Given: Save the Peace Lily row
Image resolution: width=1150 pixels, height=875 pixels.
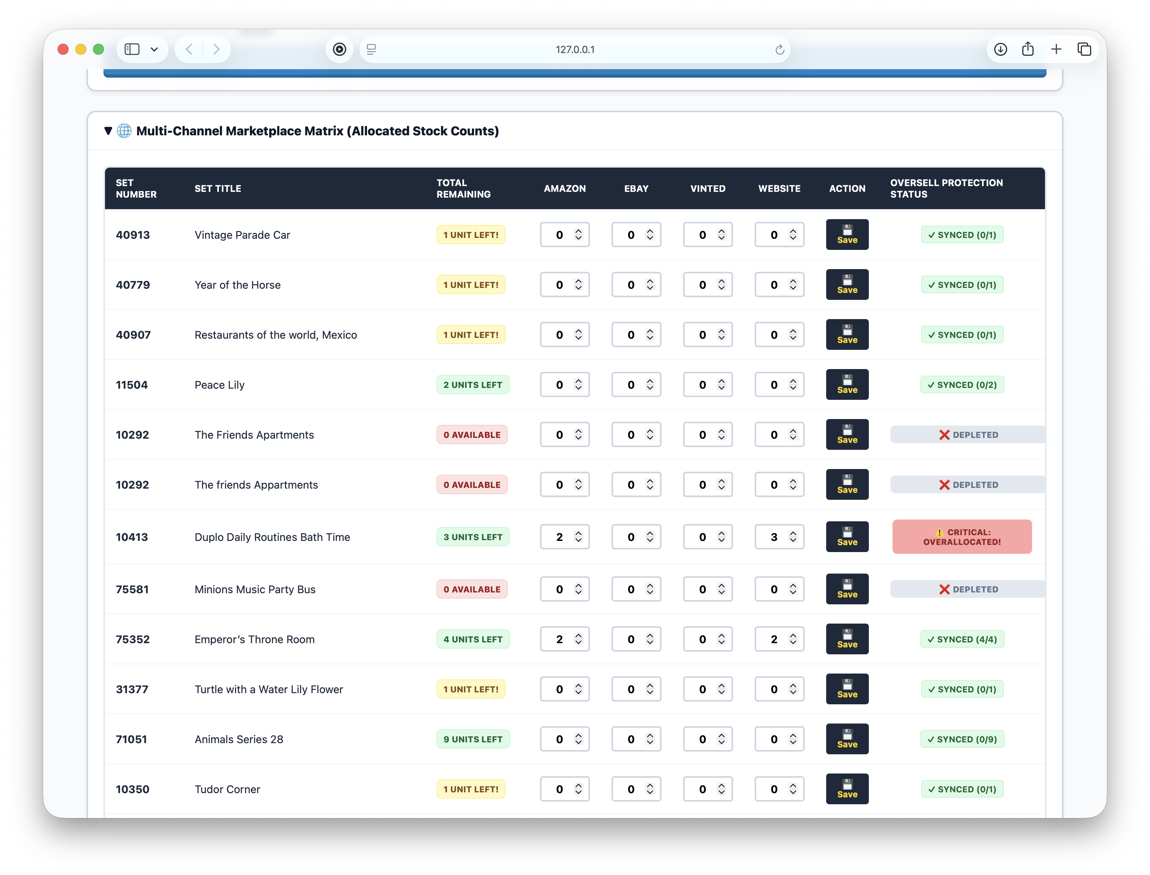Looking at the screenshot, I should tap(847, 385).
